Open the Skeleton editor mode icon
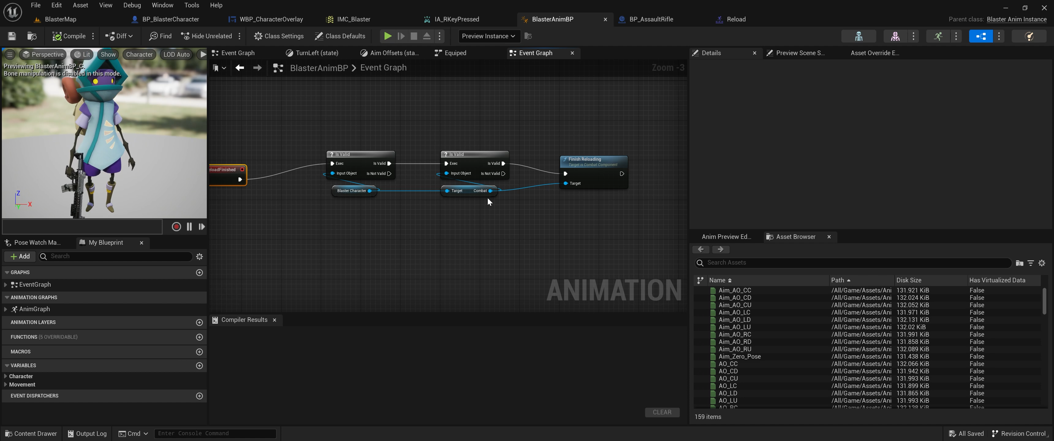 (859, 36)
